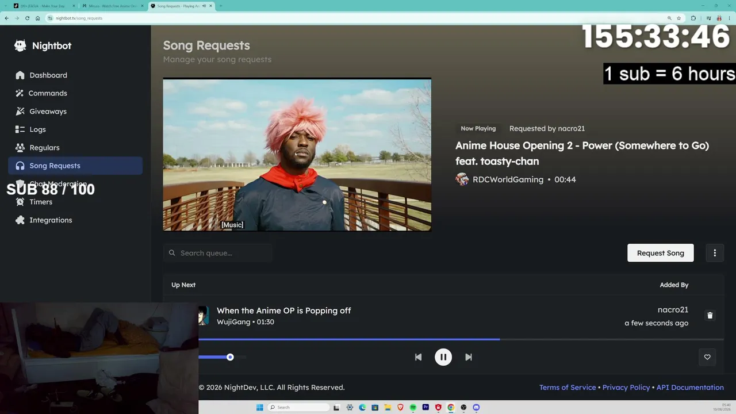This screenshot has height=414, width=736.
Task: Go back to the previous song
Action: click(418, 357)
